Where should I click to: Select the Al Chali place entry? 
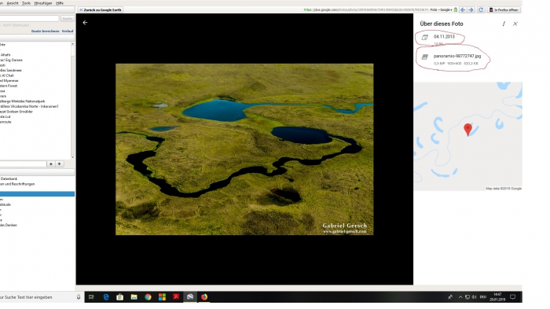click(7, 75)
